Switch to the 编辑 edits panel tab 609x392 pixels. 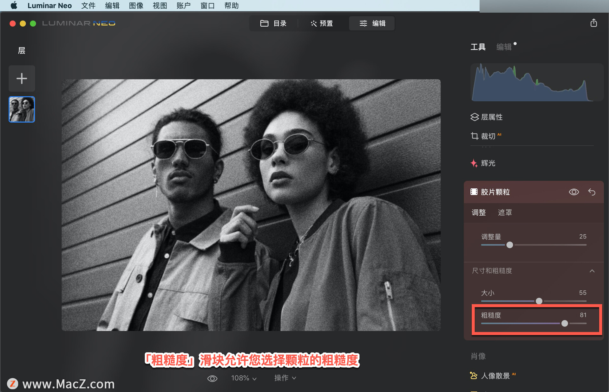pyautogui.click(x=504, y=47)
